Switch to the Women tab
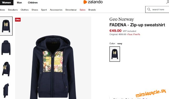 tap(6, 2)
